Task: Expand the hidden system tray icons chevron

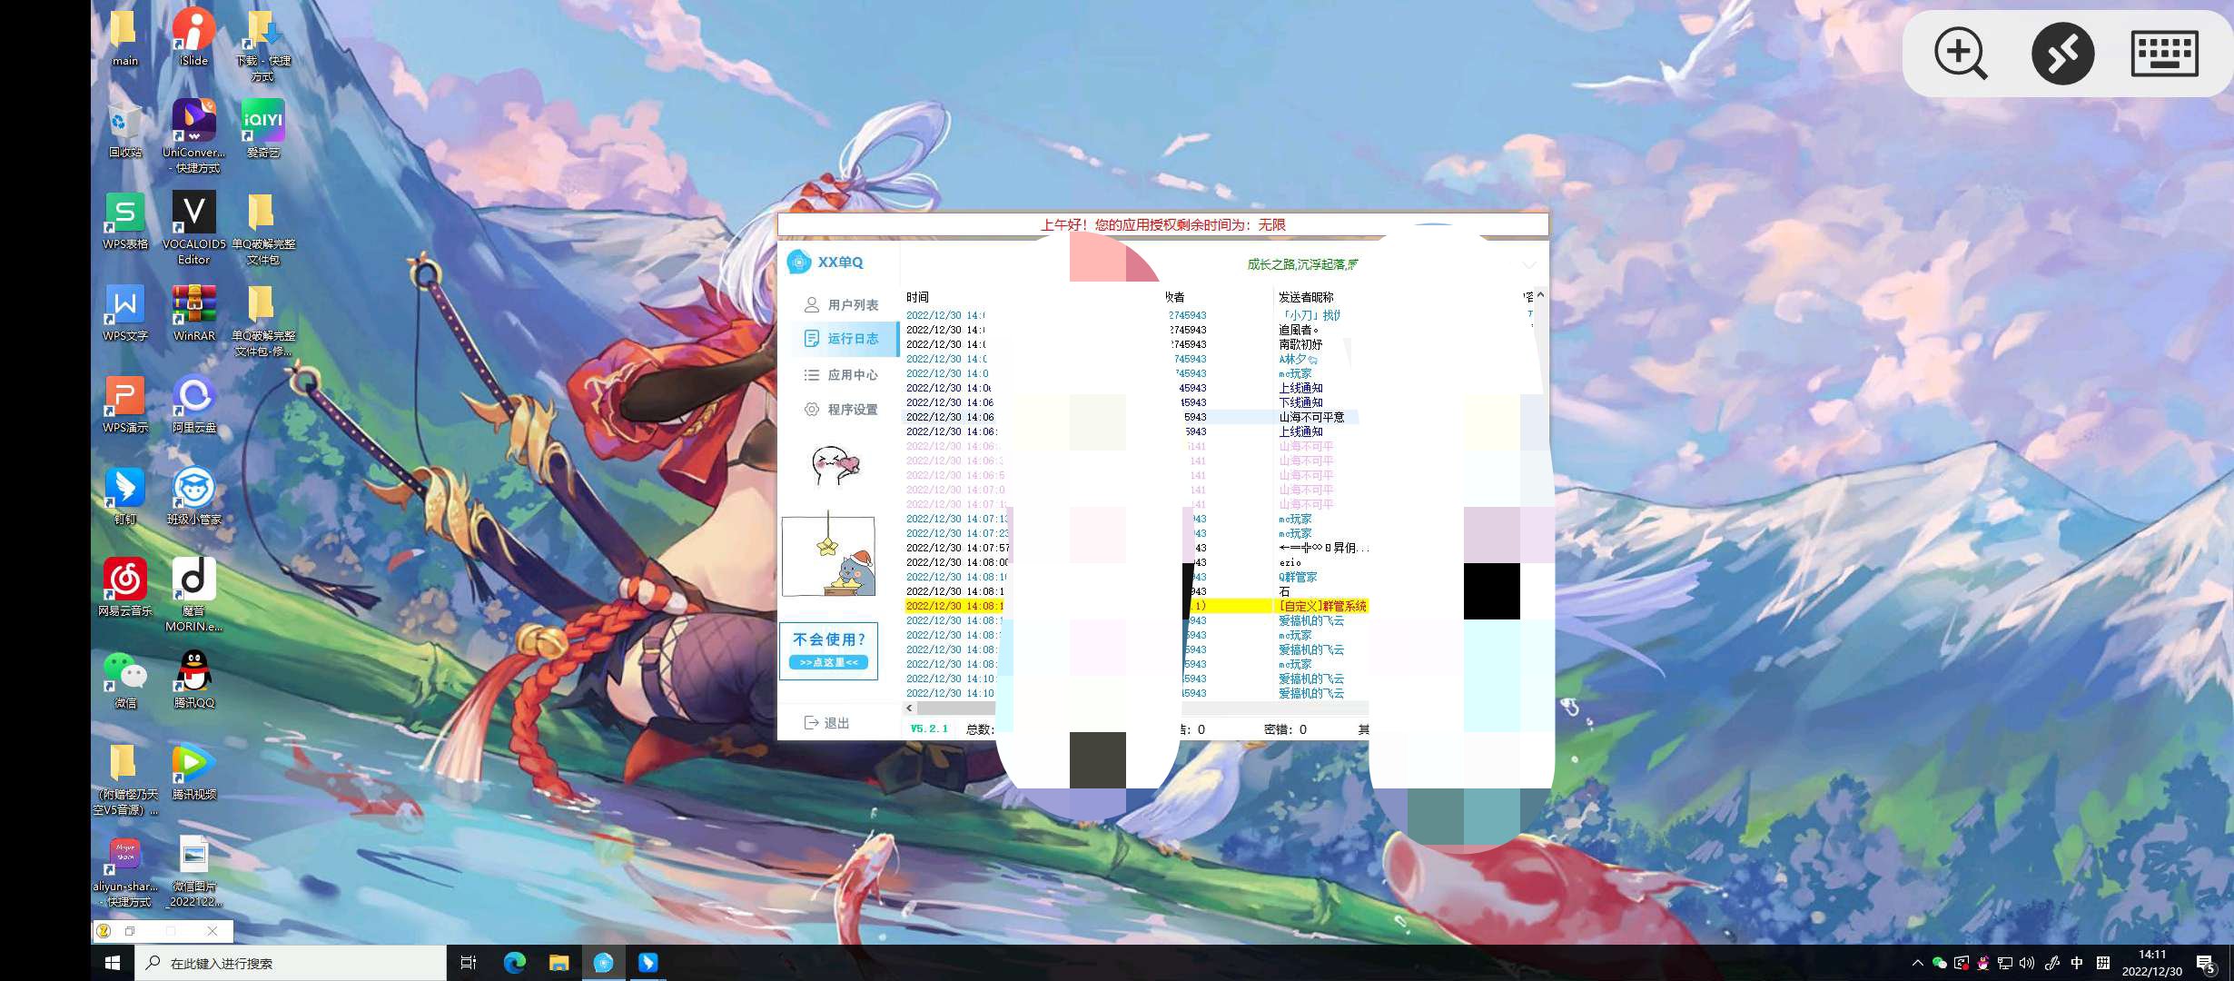Action: tap(1917, 963)
